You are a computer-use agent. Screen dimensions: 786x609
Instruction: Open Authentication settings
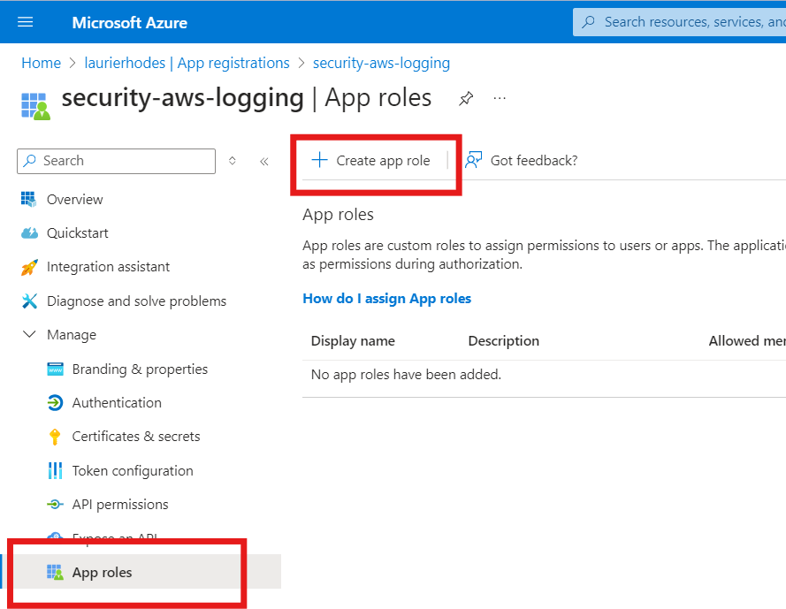[117, 403]
